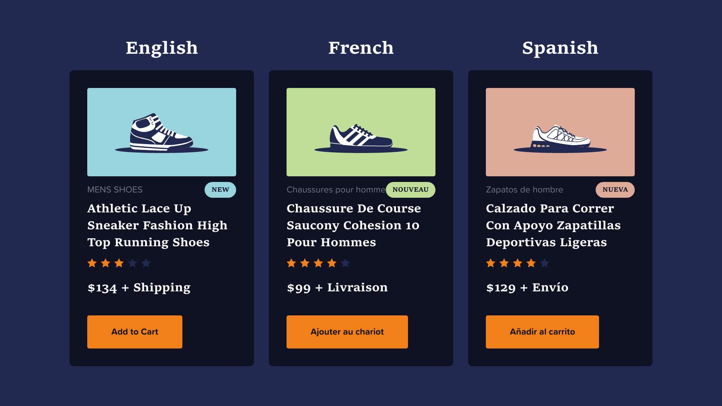Click Add to Cart on the English card
722x406 pixels.
tap(135, 332)
